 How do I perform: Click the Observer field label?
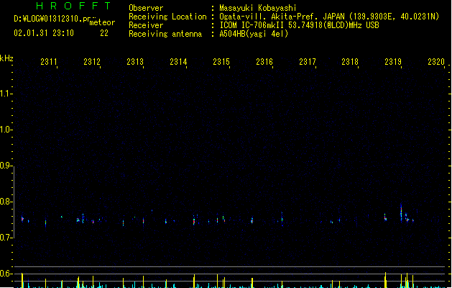[146, 8]
